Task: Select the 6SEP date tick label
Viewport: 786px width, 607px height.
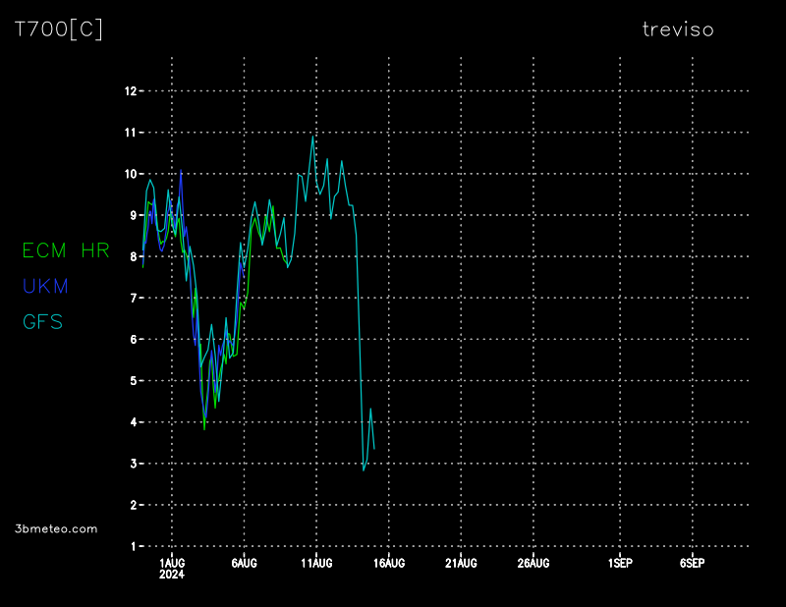Action: [x=692, y=563]
